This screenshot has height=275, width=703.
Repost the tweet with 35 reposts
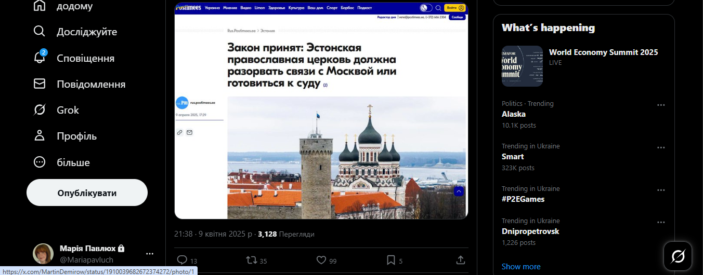point(251,260)
